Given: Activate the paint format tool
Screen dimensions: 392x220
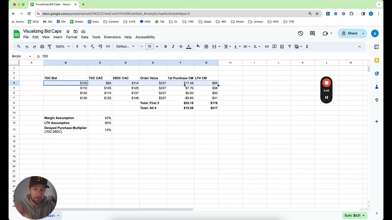Looking at the screenshot, I should click(x=49, y=46).
